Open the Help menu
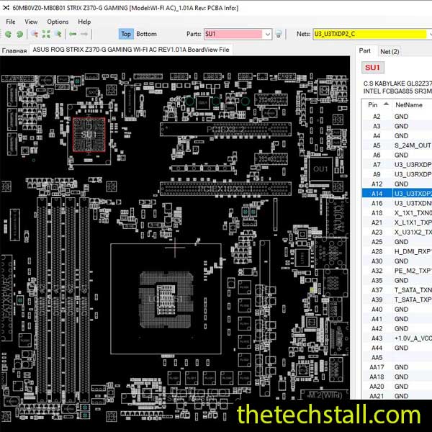 click(84, 22)
